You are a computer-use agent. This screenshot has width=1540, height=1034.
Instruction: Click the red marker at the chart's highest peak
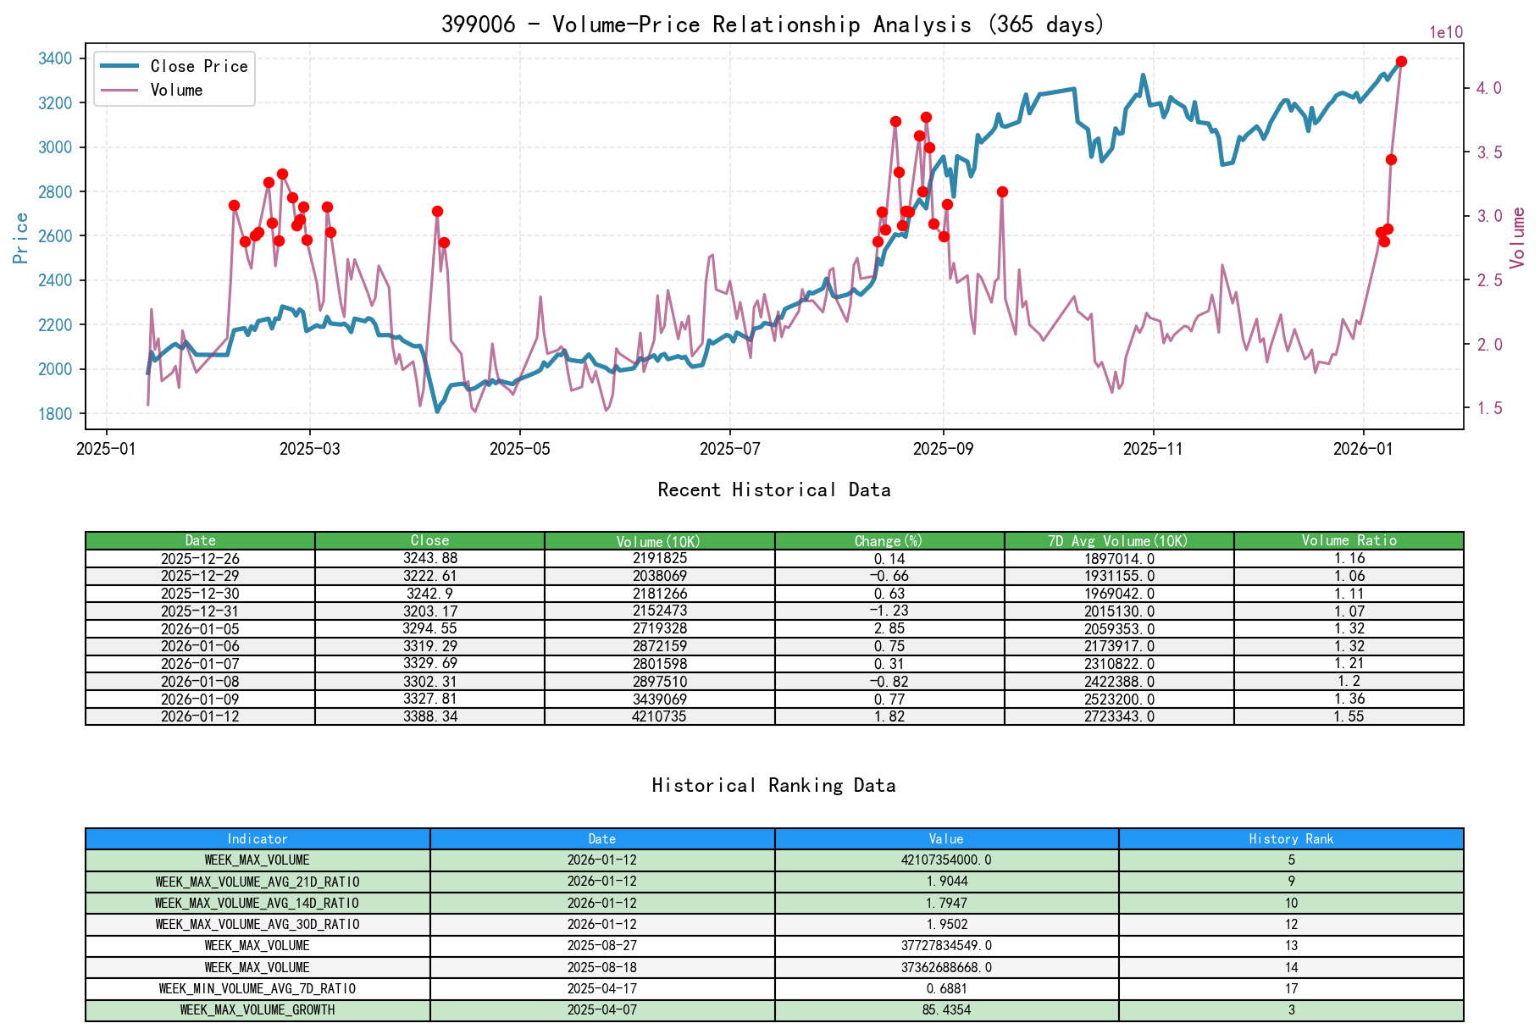[1402, 61]
